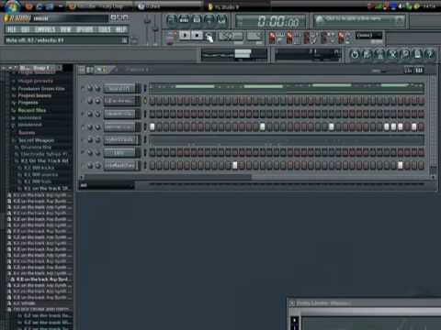Image resolution: width=441 pixels, height=330 pixels.
Task: Open the channel filter 'All' dropdown
Action: pyautogui.click(x=107, y=185)
